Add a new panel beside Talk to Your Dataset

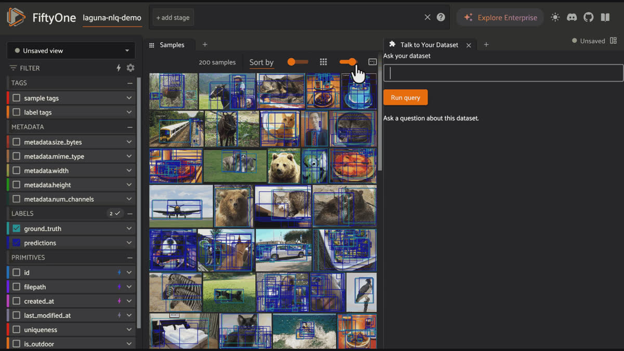pyautogui.click(x=486, y=45)
